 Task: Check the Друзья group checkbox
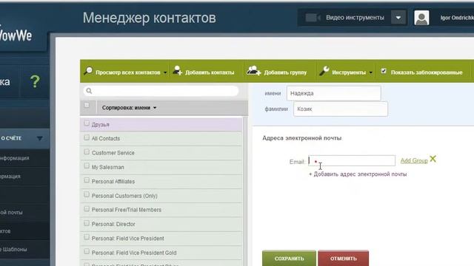click(x=87, y=123)
